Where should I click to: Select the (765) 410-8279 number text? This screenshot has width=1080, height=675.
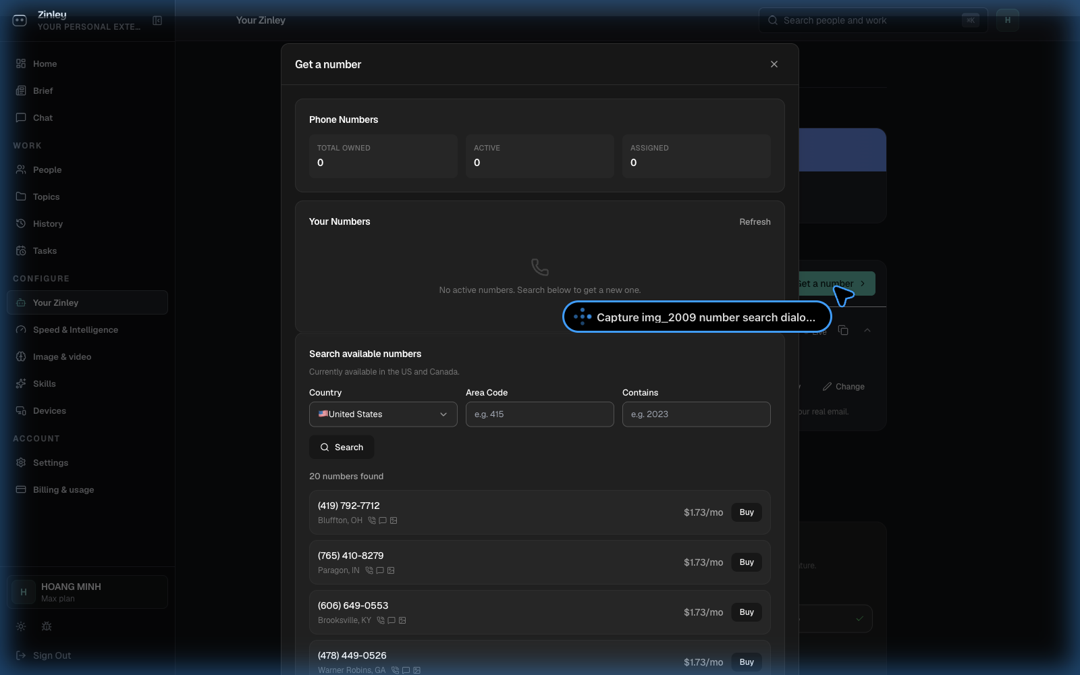(x=351, y=556)
